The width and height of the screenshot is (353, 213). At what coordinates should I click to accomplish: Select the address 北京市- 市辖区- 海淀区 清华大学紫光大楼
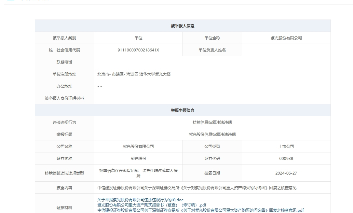click(134, 74)
